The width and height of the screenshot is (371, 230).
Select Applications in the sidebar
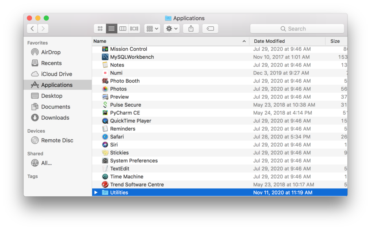click(x=58, y=85)
